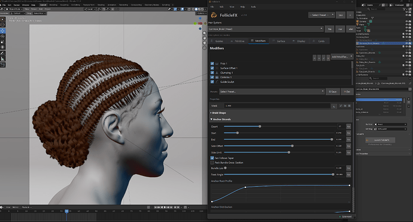Toggle the Cornrow 1 modifier checkbox
The height and width of the screenshot is (222, 413).
[x=212, y=77]
